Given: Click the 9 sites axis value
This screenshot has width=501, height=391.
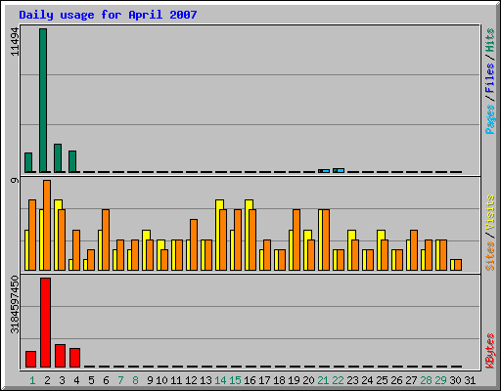Looking at the screenshot, I should pos(15,180).
